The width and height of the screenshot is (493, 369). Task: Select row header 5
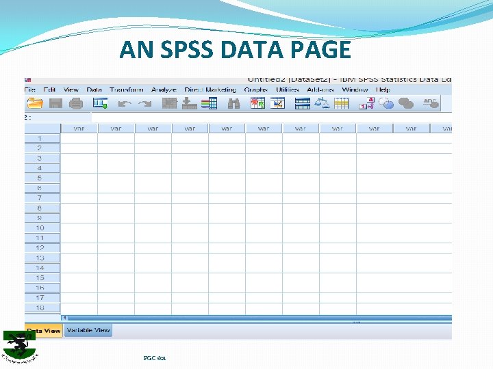pyautogui.click(x=42, y=178)
